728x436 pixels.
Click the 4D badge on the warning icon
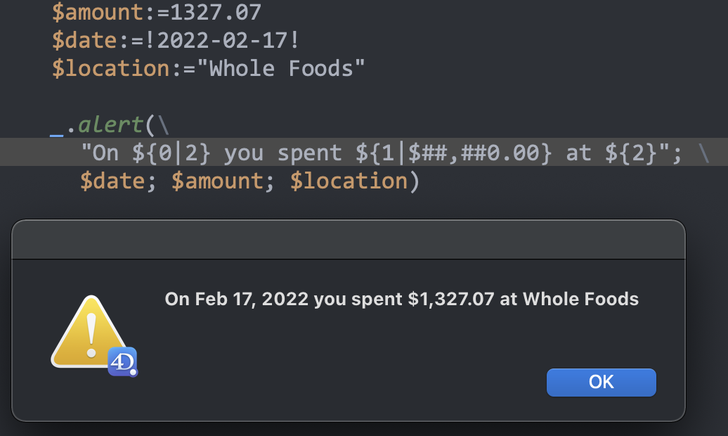point(122,361)
